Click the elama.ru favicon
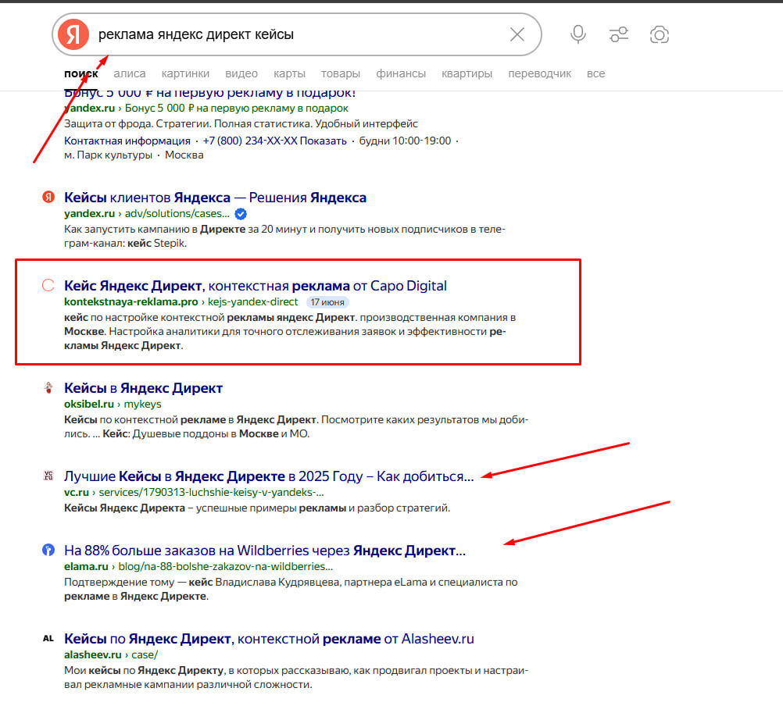783x713 pixels. coord(48,550)
